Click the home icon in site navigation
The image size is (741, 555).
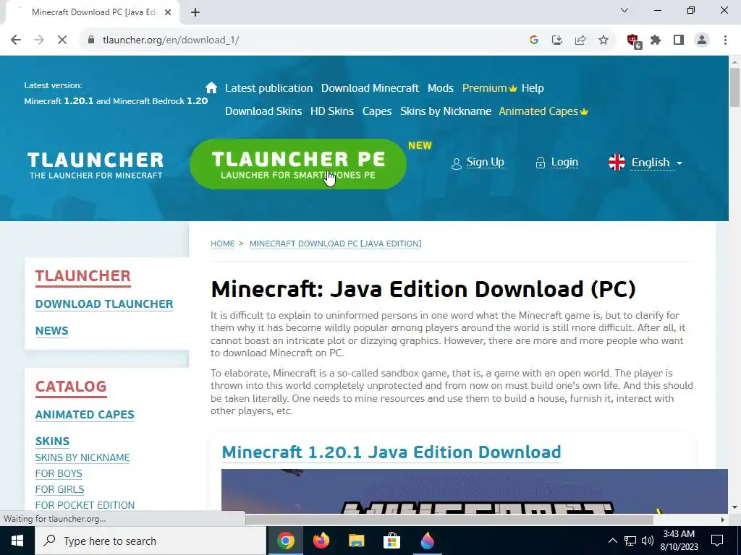tap(211, 87)
